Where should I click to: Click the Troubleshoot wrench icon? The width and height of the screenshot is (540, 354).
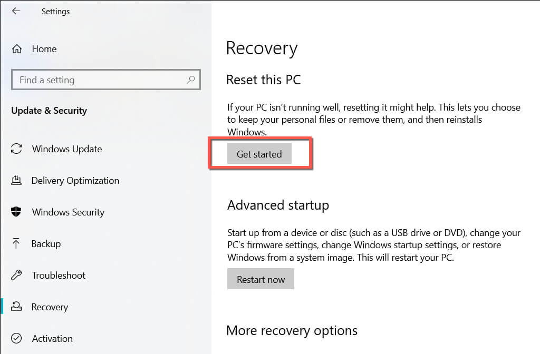pyautogui.click(x=16, y=276)
